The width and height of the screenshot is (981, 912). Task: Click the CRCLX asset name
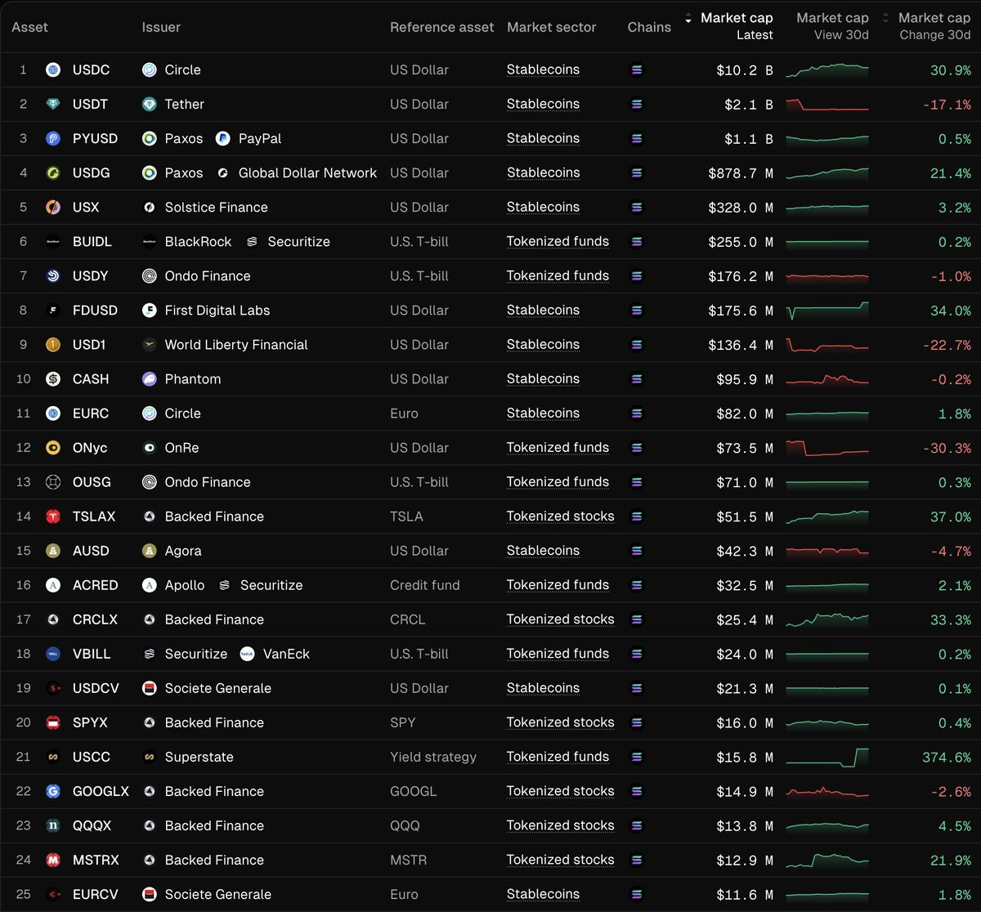[95, 619]
